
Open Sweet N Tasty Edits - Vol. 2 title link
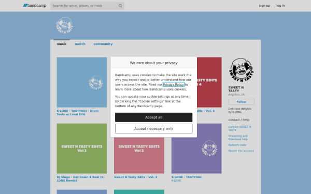pos(135,177)
